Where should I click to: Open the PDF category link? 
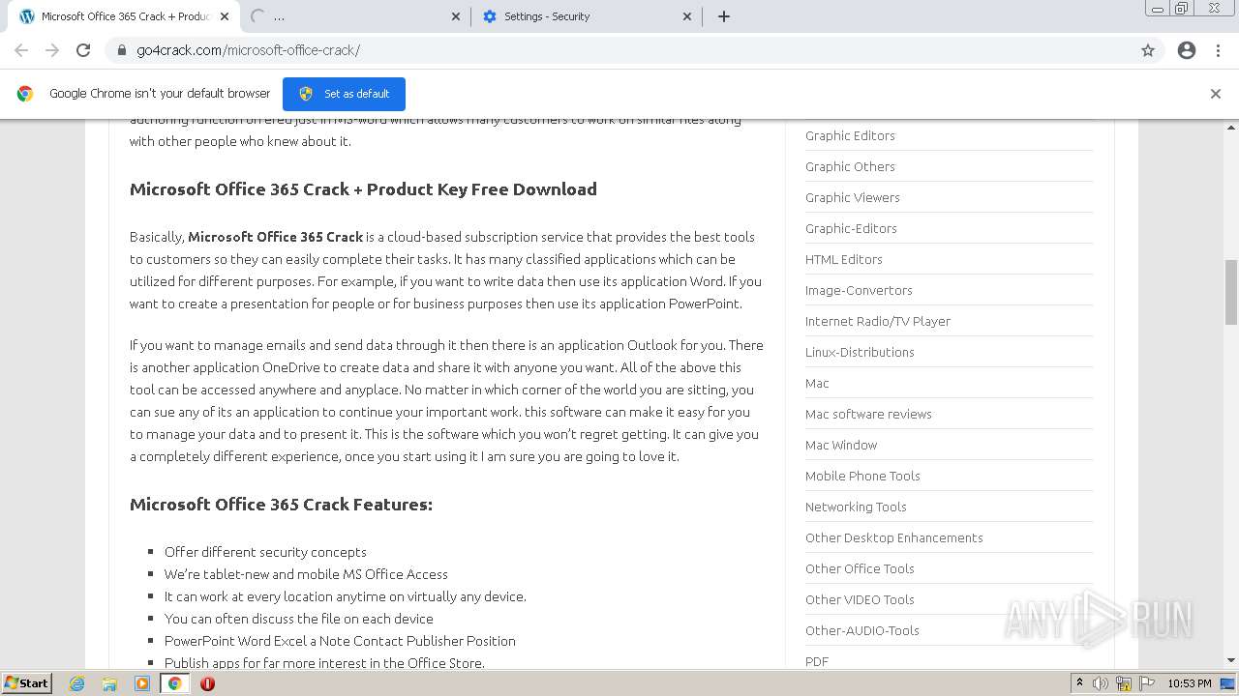817,662
